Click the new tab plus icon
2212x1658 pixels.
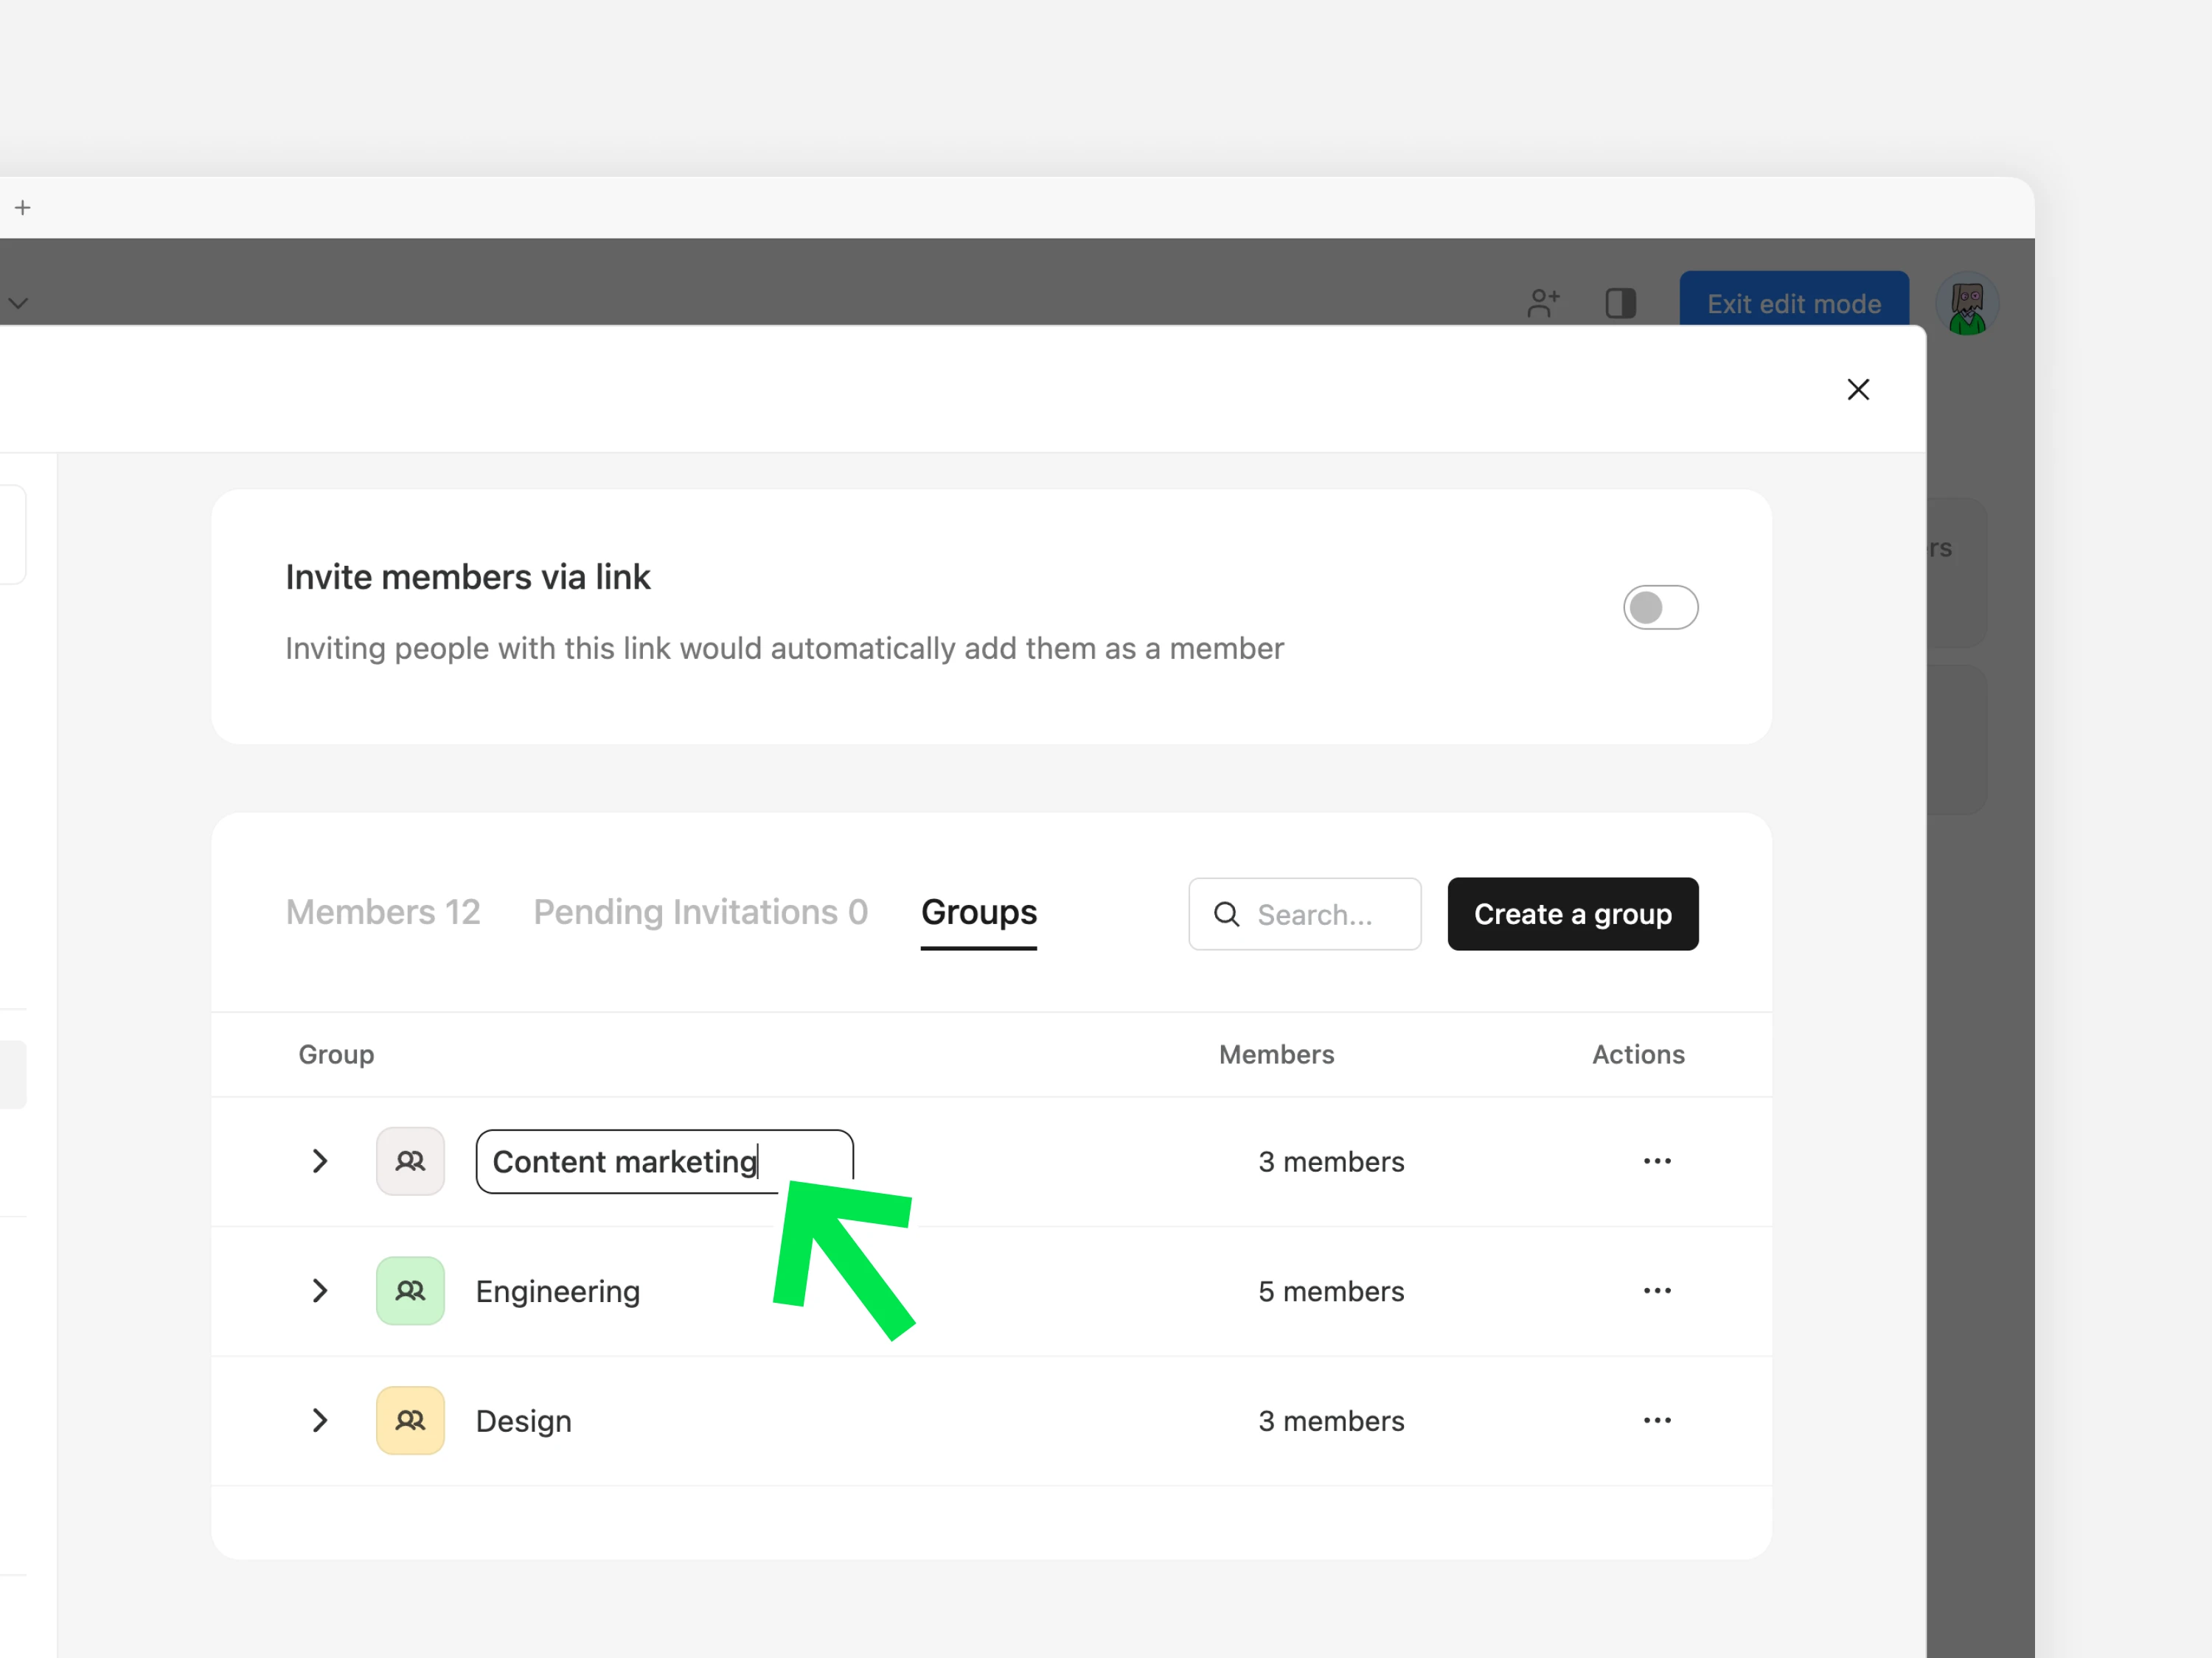click(23, 208)
